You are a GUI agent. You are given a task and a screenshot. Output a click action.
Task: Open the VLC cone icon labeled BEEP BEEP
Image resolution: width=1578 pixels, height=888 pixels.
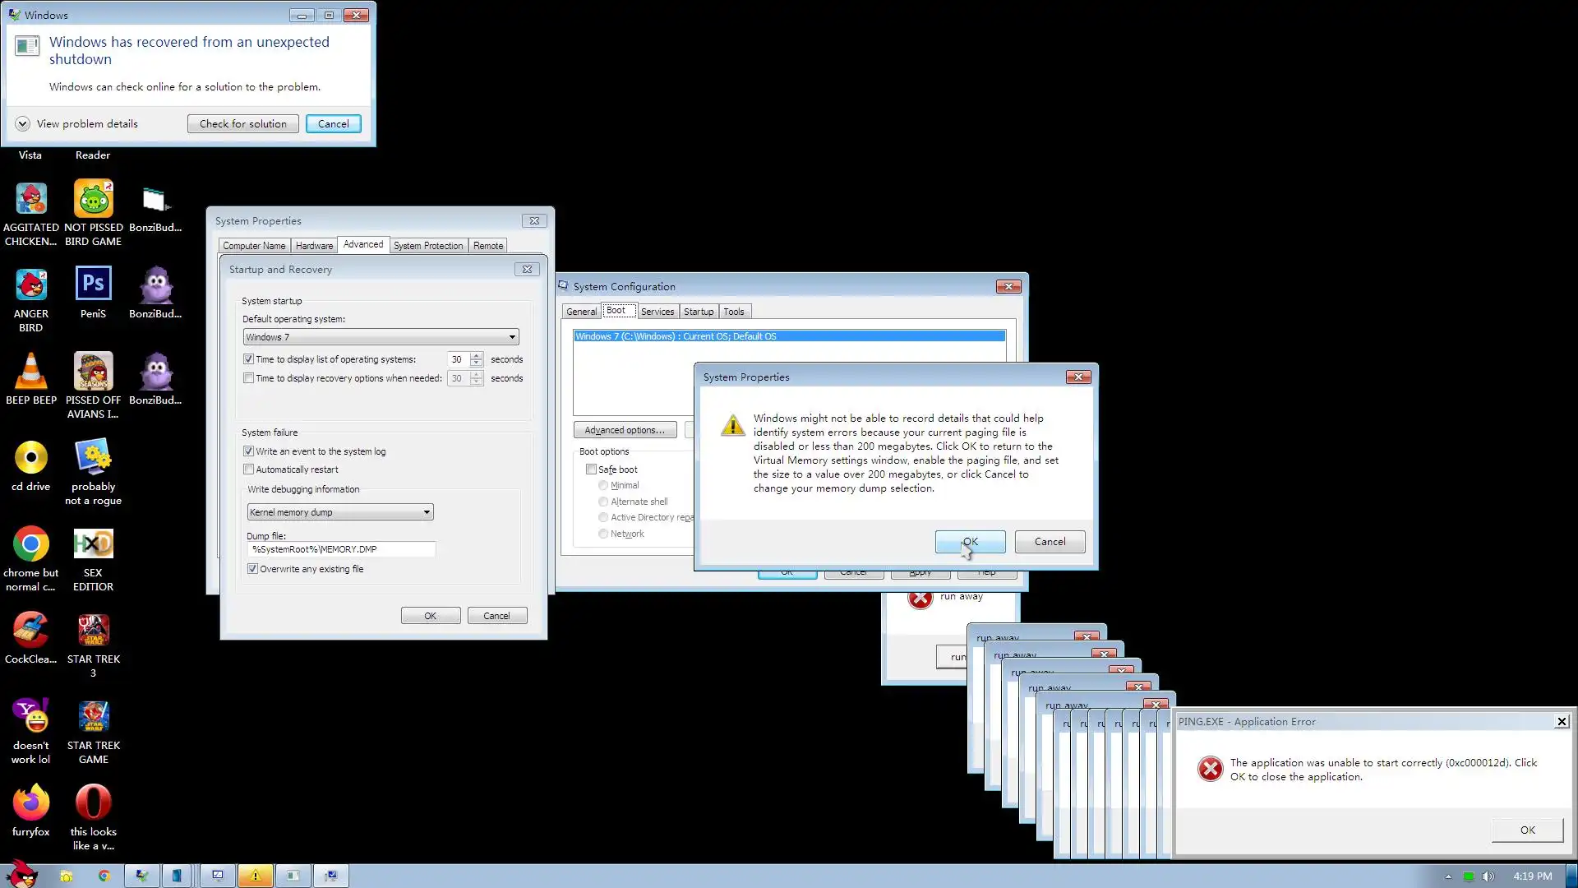coord(31,372)
